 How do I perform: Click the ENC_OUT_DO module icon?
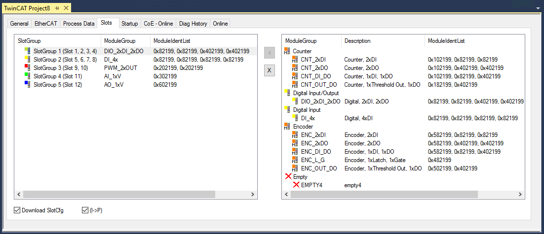pos(295,168)
